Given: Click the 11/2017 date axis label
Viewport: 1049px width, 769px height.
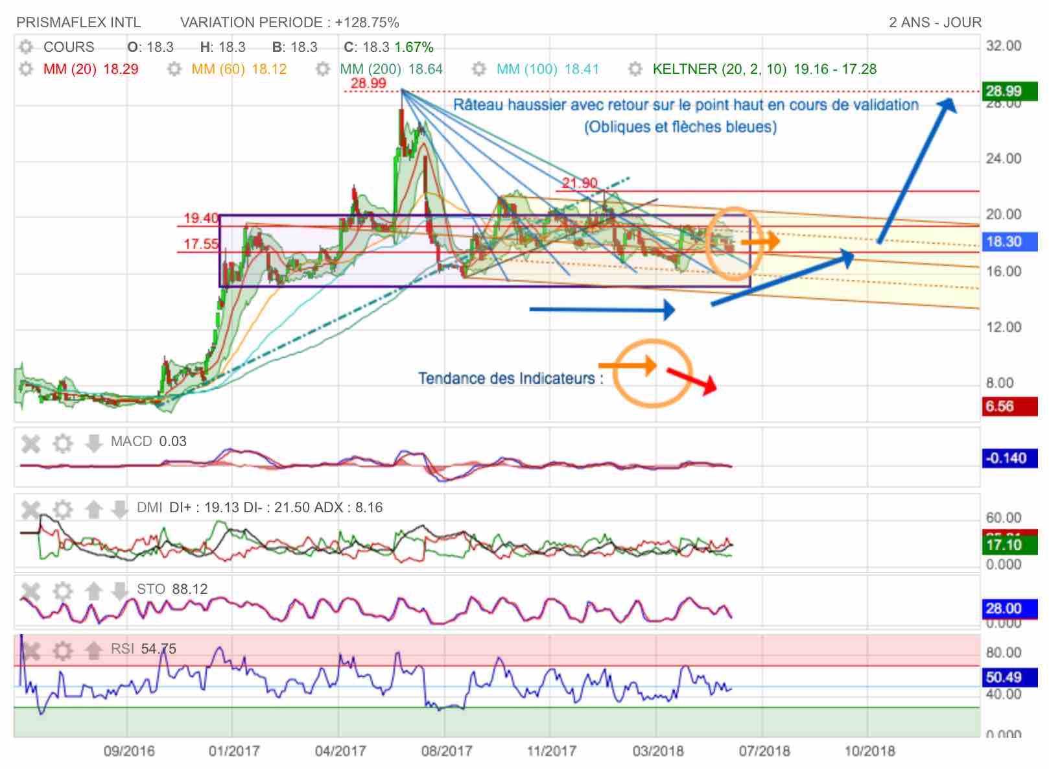Looking at the screenshot, I should (551, 751).
